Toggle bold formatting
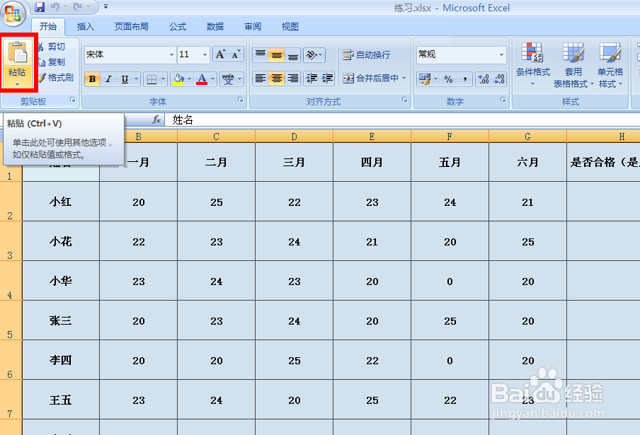The image size is (640, 435). pyautogui.click(x=93, y=79)
